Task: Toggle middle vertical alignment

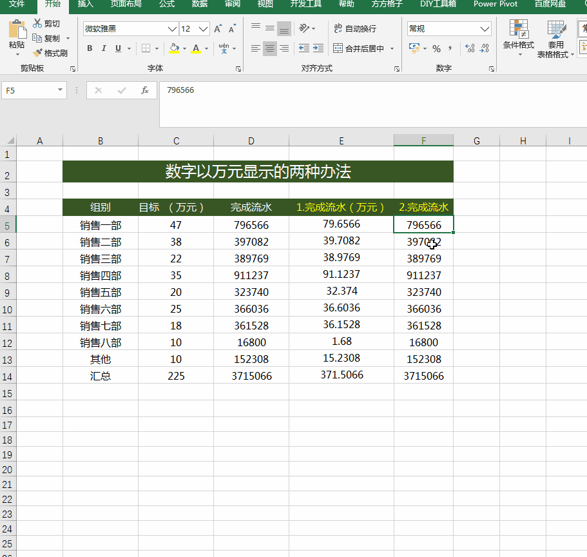Action: coord(270,28)
